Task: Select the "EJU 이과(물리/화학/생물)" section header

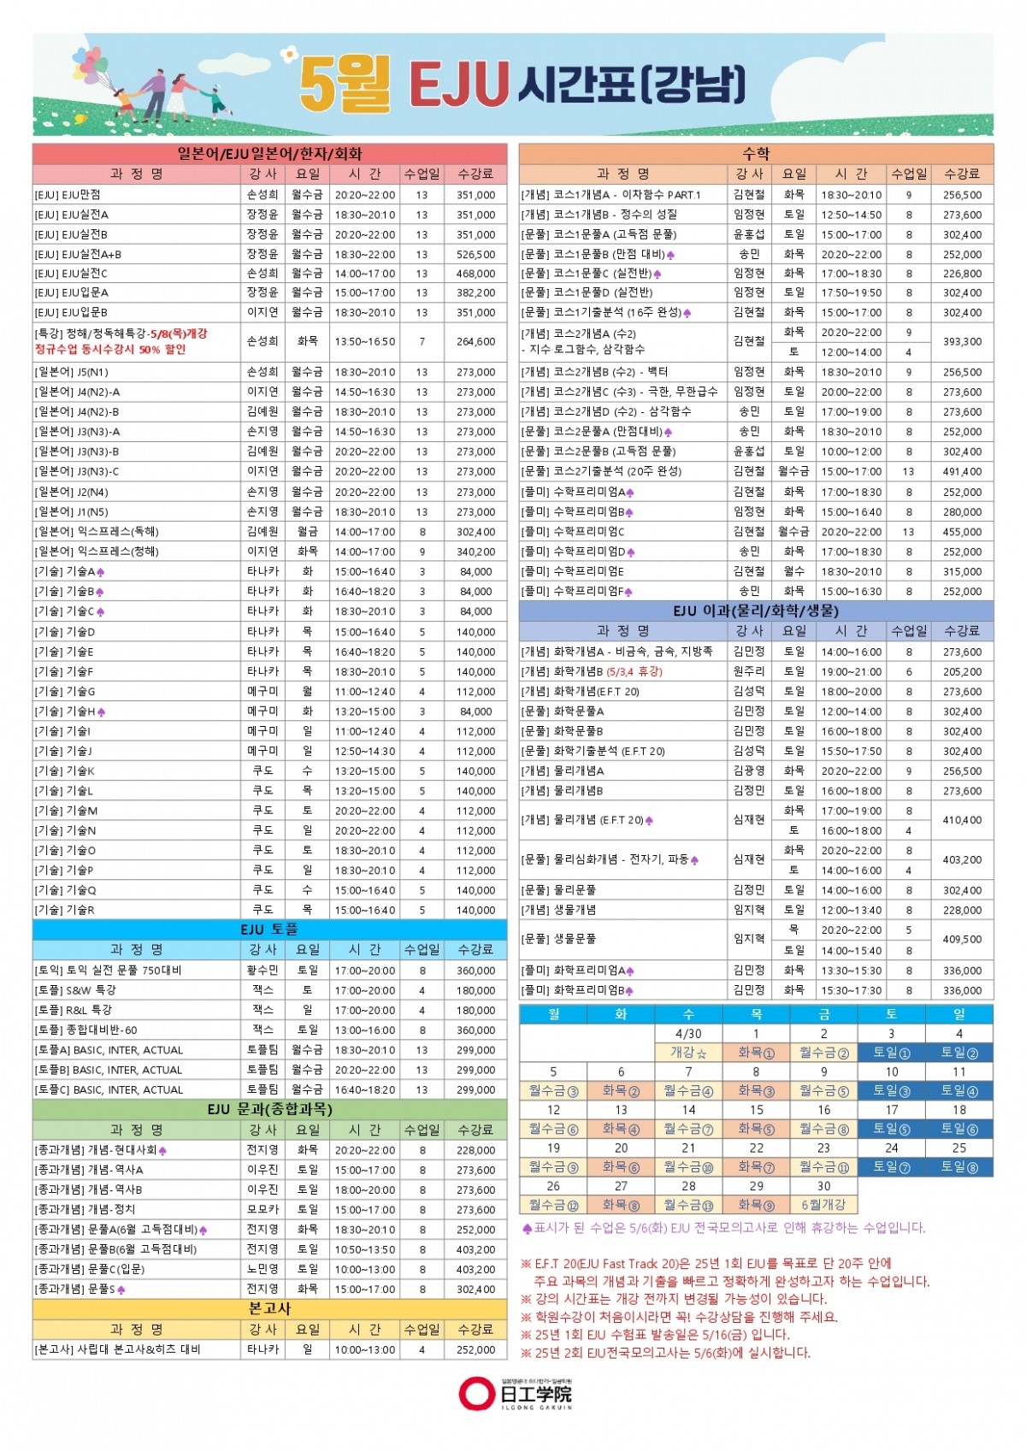Action: tap(756, 611)
